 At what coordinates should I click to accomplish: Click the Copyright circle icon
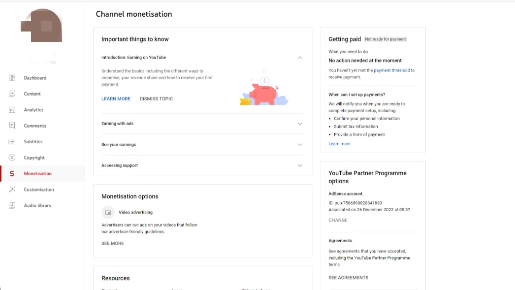coord(12,158)
